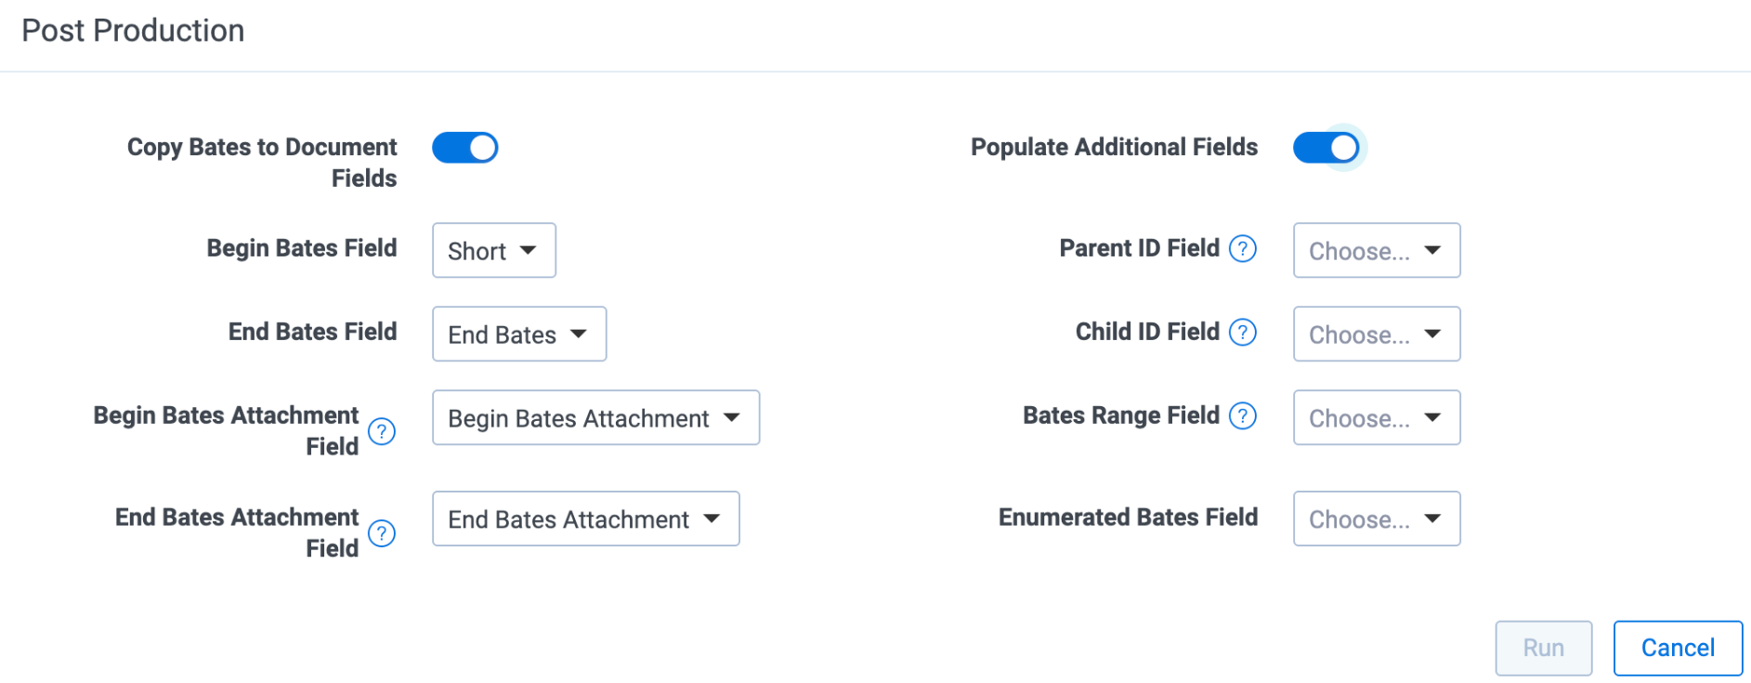The image size is (1751, 683).
Task: Click the End Bates Attachment Field help icon
Action: pos(381,533)
